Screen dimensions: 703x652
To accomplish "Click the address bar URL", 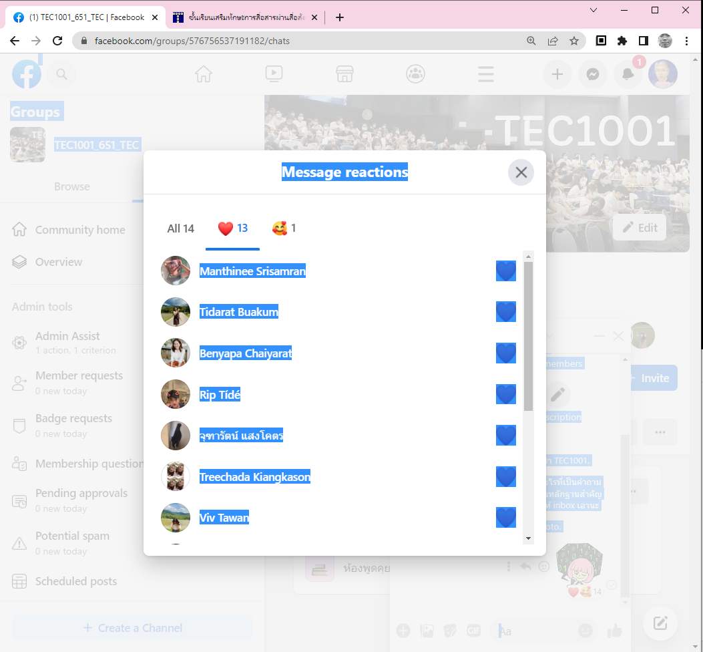I will 192,41.
